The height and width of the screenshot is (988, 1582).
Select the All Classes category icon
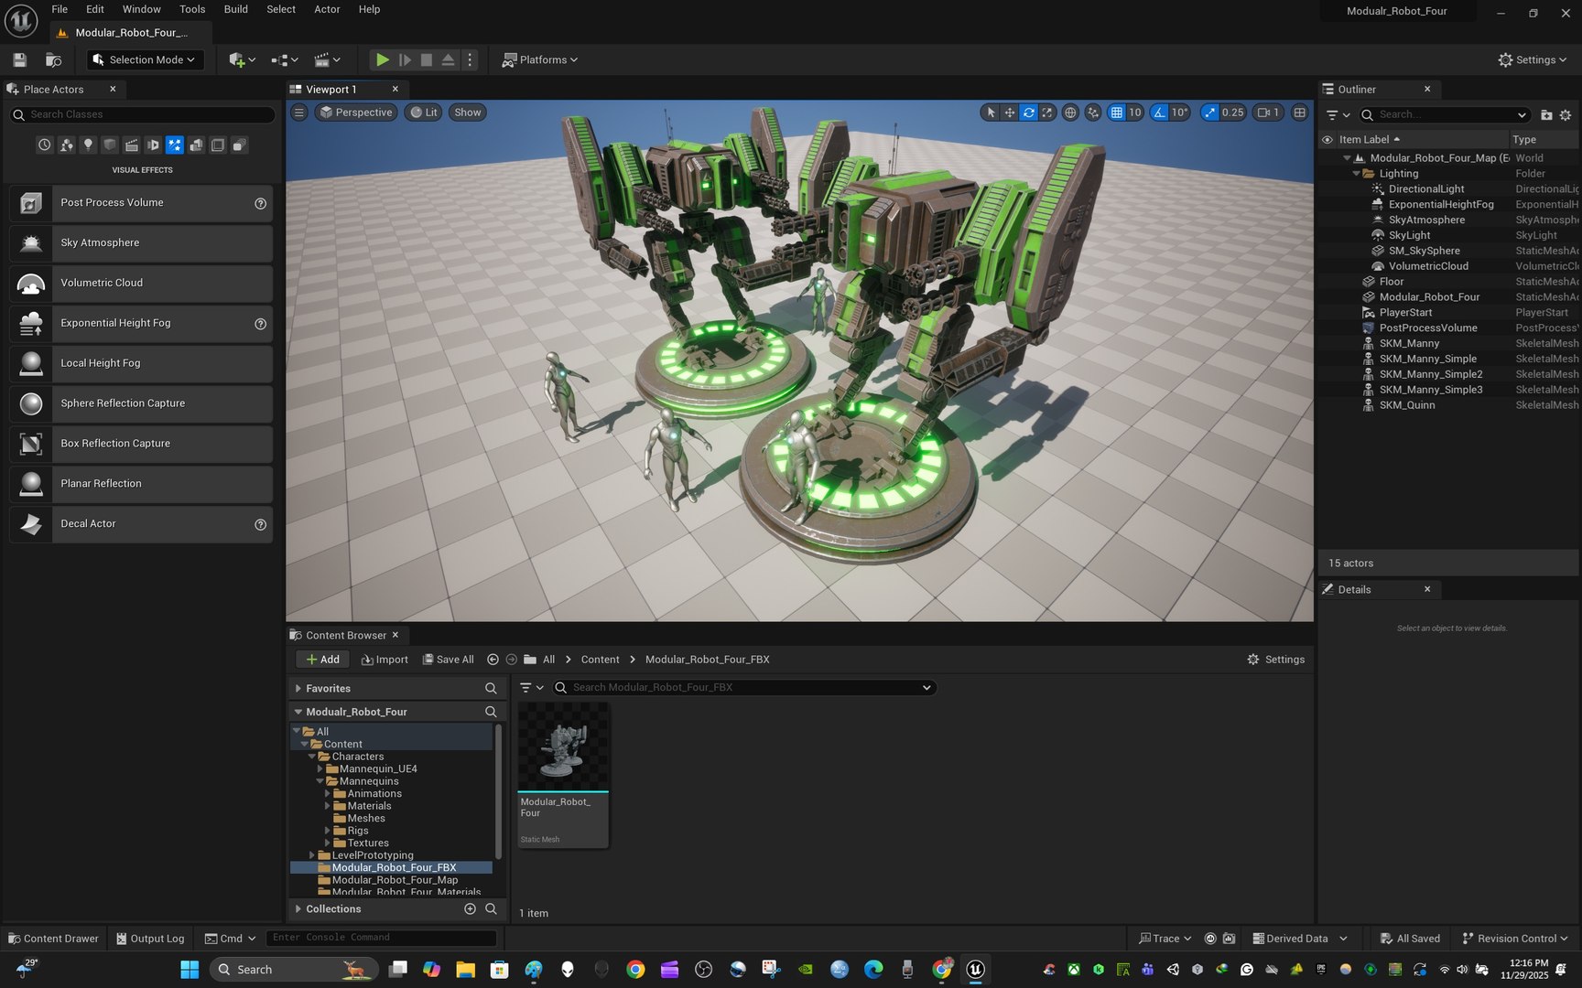pos(239,145)
